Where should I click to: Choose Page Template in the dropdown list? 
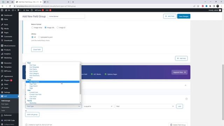(x=52, y=82)
